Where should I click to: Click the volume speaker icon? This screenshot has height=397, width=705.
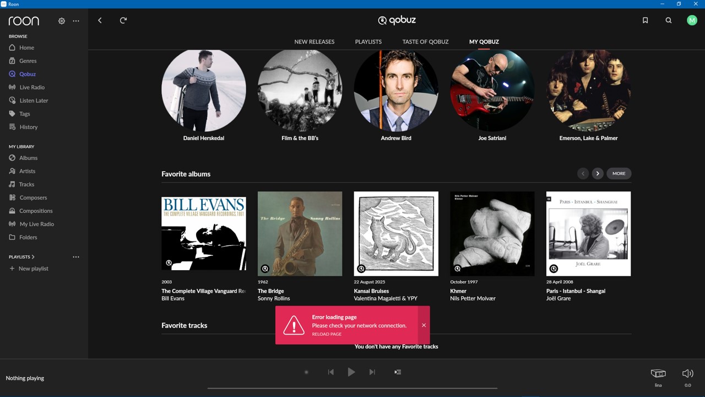point(687,373)
